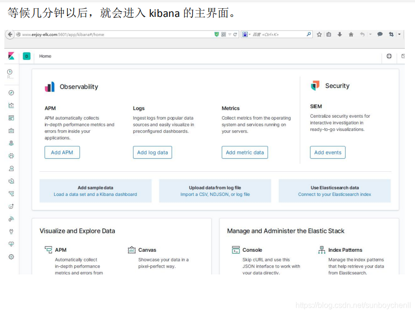
Task: Open the bookmarks list icon
Action: click(x=329, y=34)
